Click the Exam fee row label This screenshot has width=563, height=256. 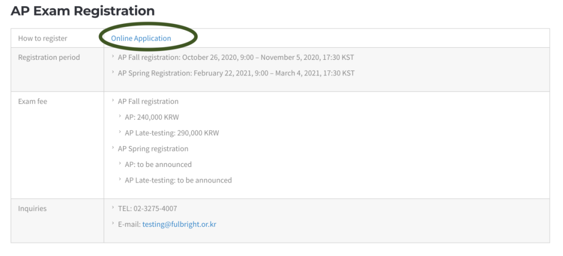(33, 101)
